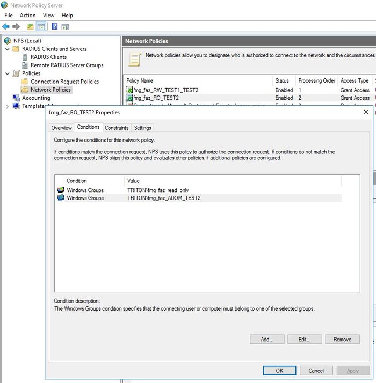Click the Up One Level folder icon
This screenshot has height=383, width=376.
[30, 26]
